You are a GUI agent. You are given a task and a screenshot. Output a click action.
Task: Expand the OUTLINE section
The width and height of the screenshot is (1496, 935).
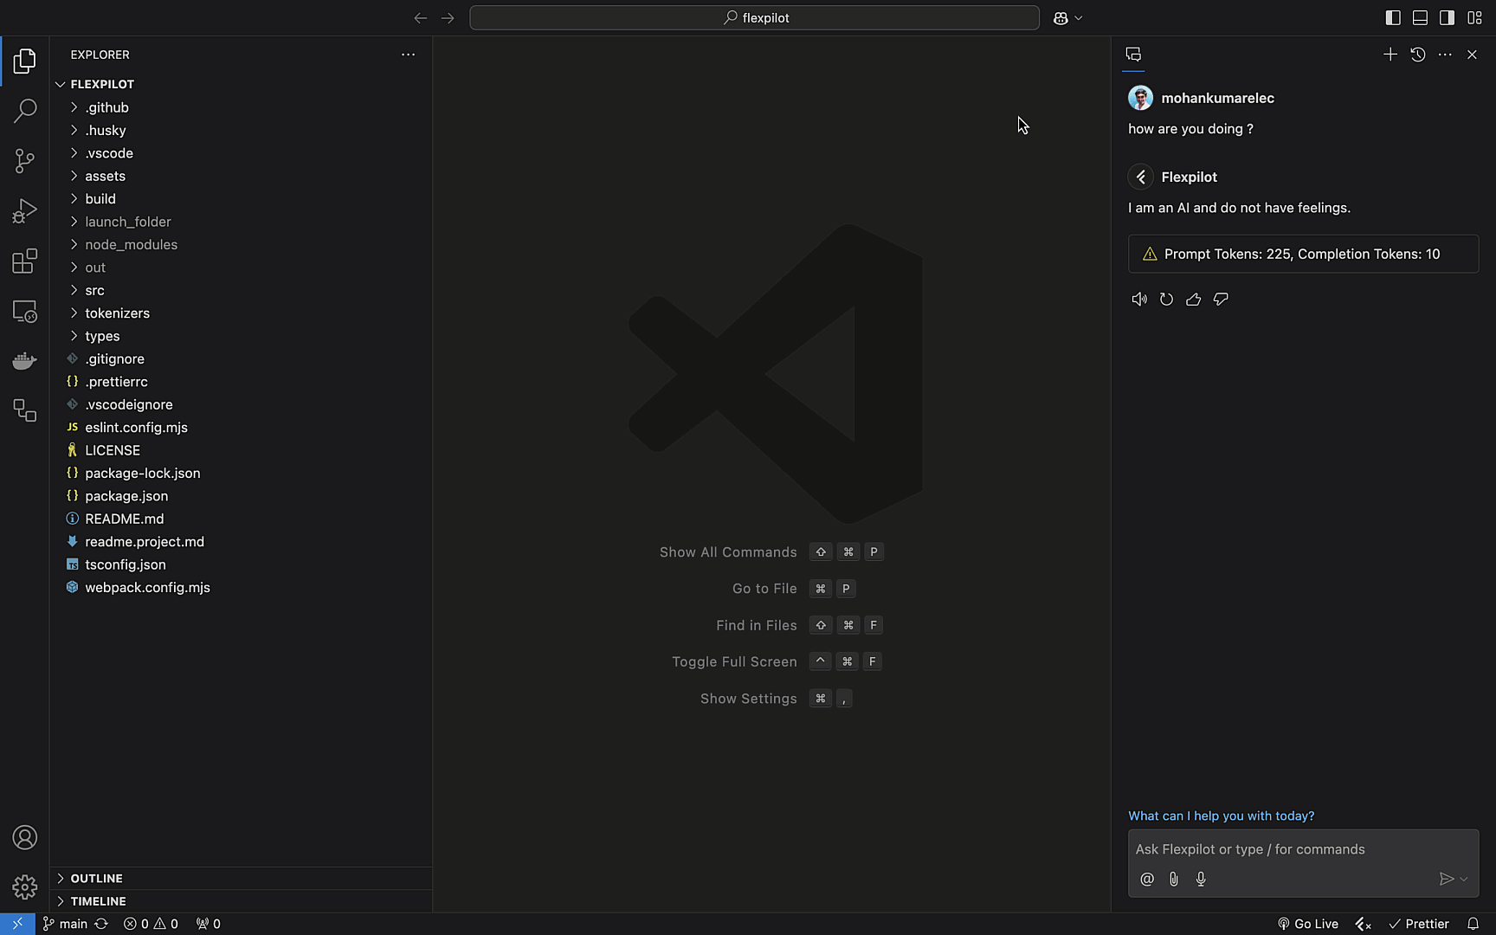(96, 878)
